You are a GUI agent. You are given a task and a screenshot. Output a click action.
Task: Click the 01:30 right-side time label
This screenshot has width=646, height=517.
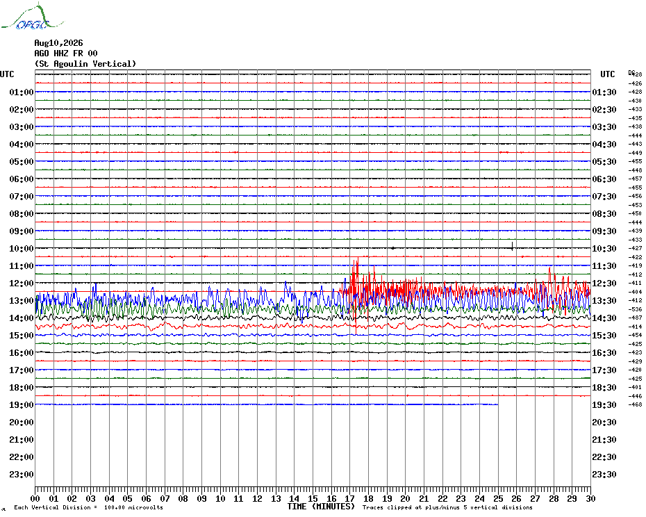[604, 92]
